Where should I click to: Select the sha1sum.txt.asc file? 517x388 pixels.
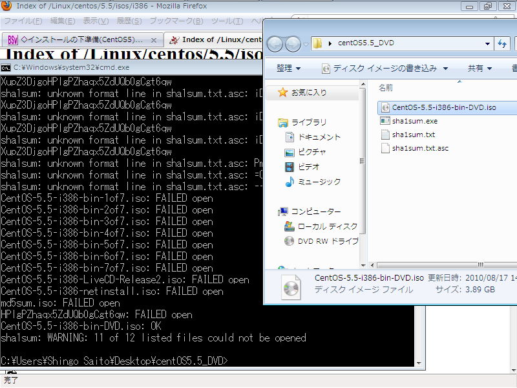[x=421, y=148]
